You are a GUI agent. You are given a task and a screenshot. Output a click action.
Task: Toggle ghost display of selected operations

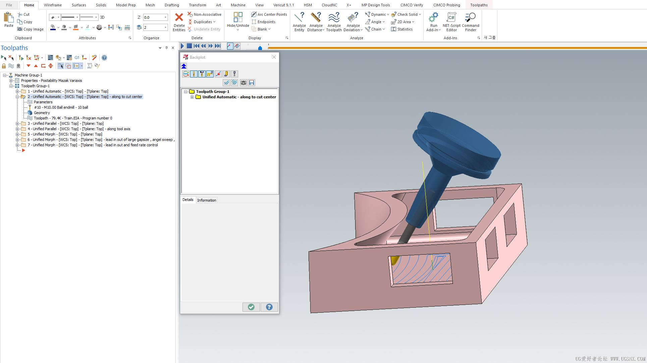[18, 66]
